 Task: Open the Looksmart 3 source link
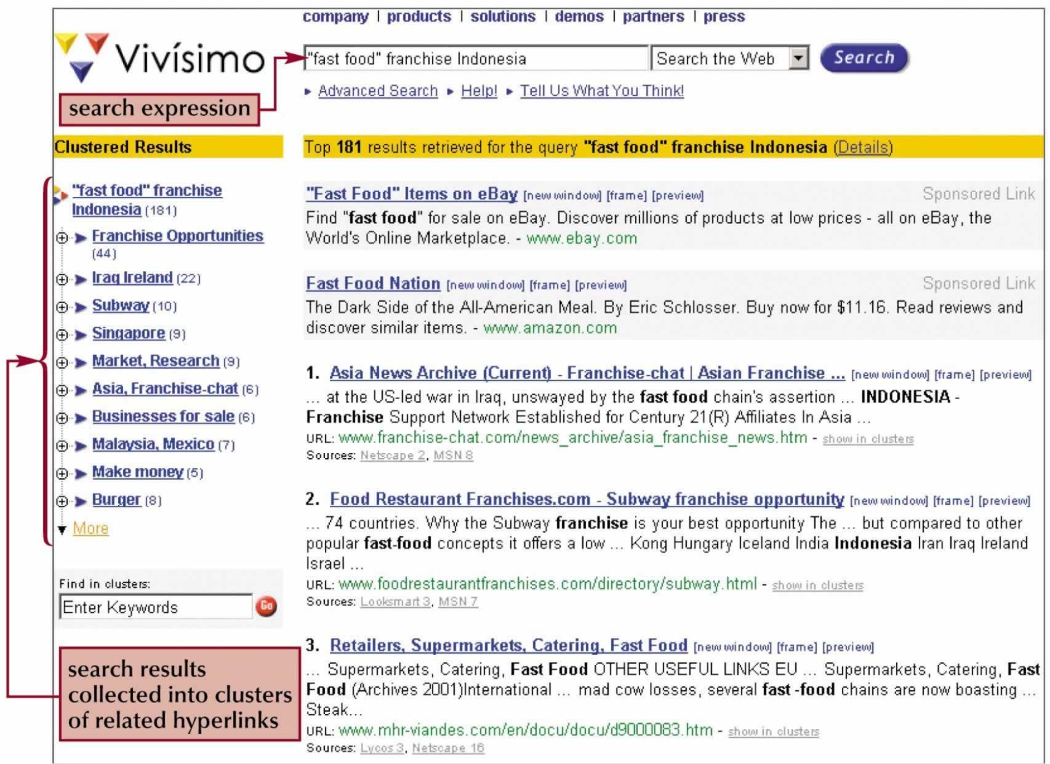395,601
